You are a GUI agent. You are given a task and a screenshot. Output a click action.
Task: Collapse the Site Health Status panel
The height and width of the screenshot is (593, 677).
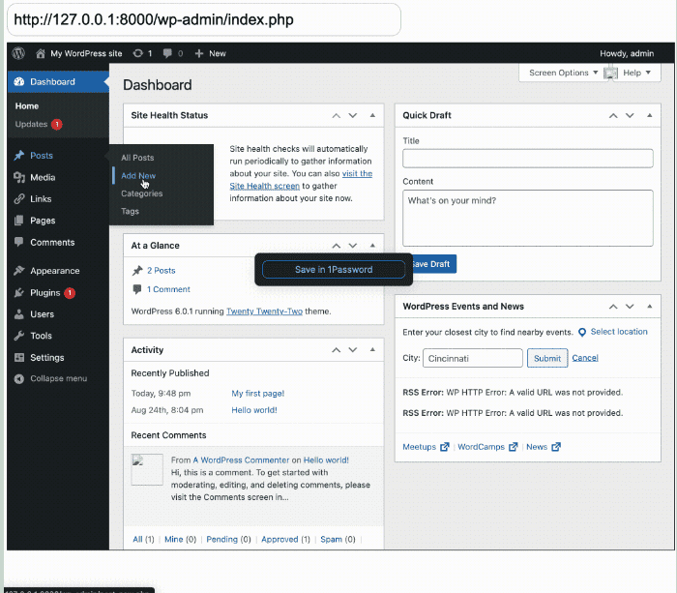(x=372, y=115)
